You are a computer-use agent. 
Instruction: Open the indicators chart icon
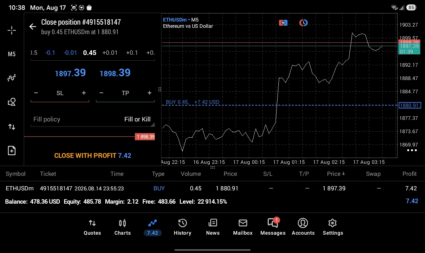point(12,78)
